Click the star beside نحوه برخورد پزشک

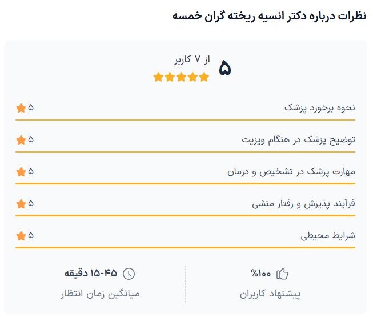[21, 108]
